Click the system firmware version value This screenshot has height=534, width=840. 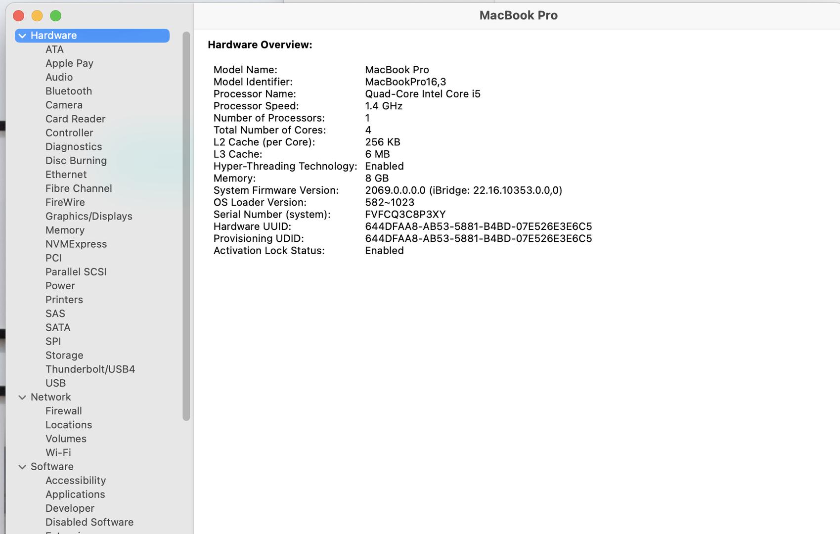(464, 190)
